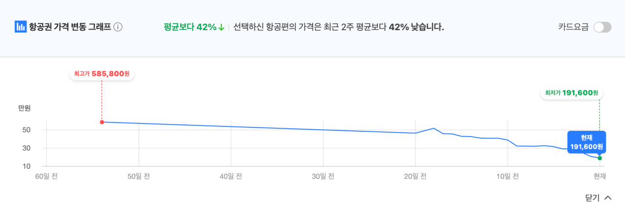
Task: Click the 최저가 191,600원 label
Action: pos(572,93)
